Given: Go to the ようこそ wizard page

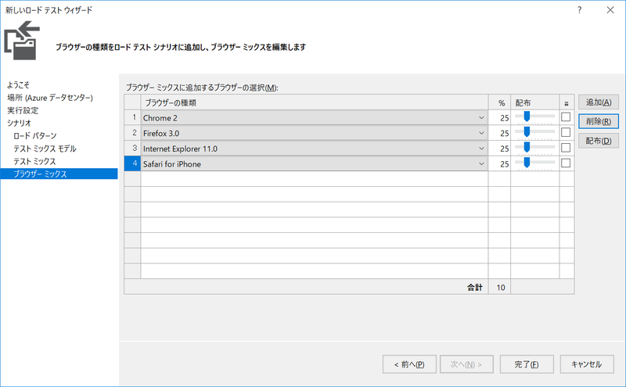Looking at the screenshot, I should click(18, 84).
